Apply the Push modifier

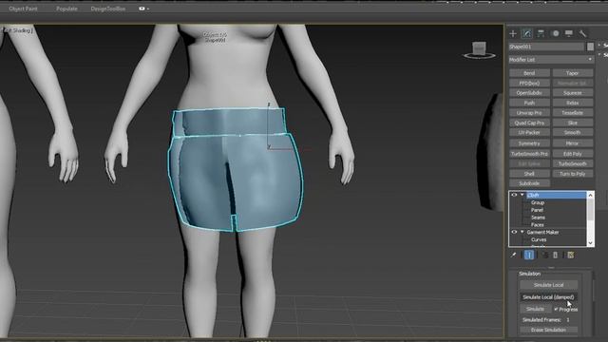[529, 103]
